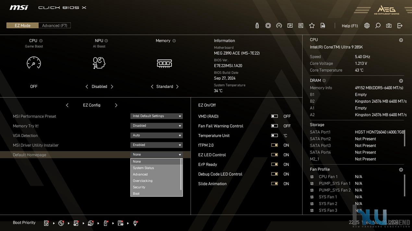This screenshot has width=412, height=231.
Task: Click the left arrow beside Memory Standard
Action: 152,87
